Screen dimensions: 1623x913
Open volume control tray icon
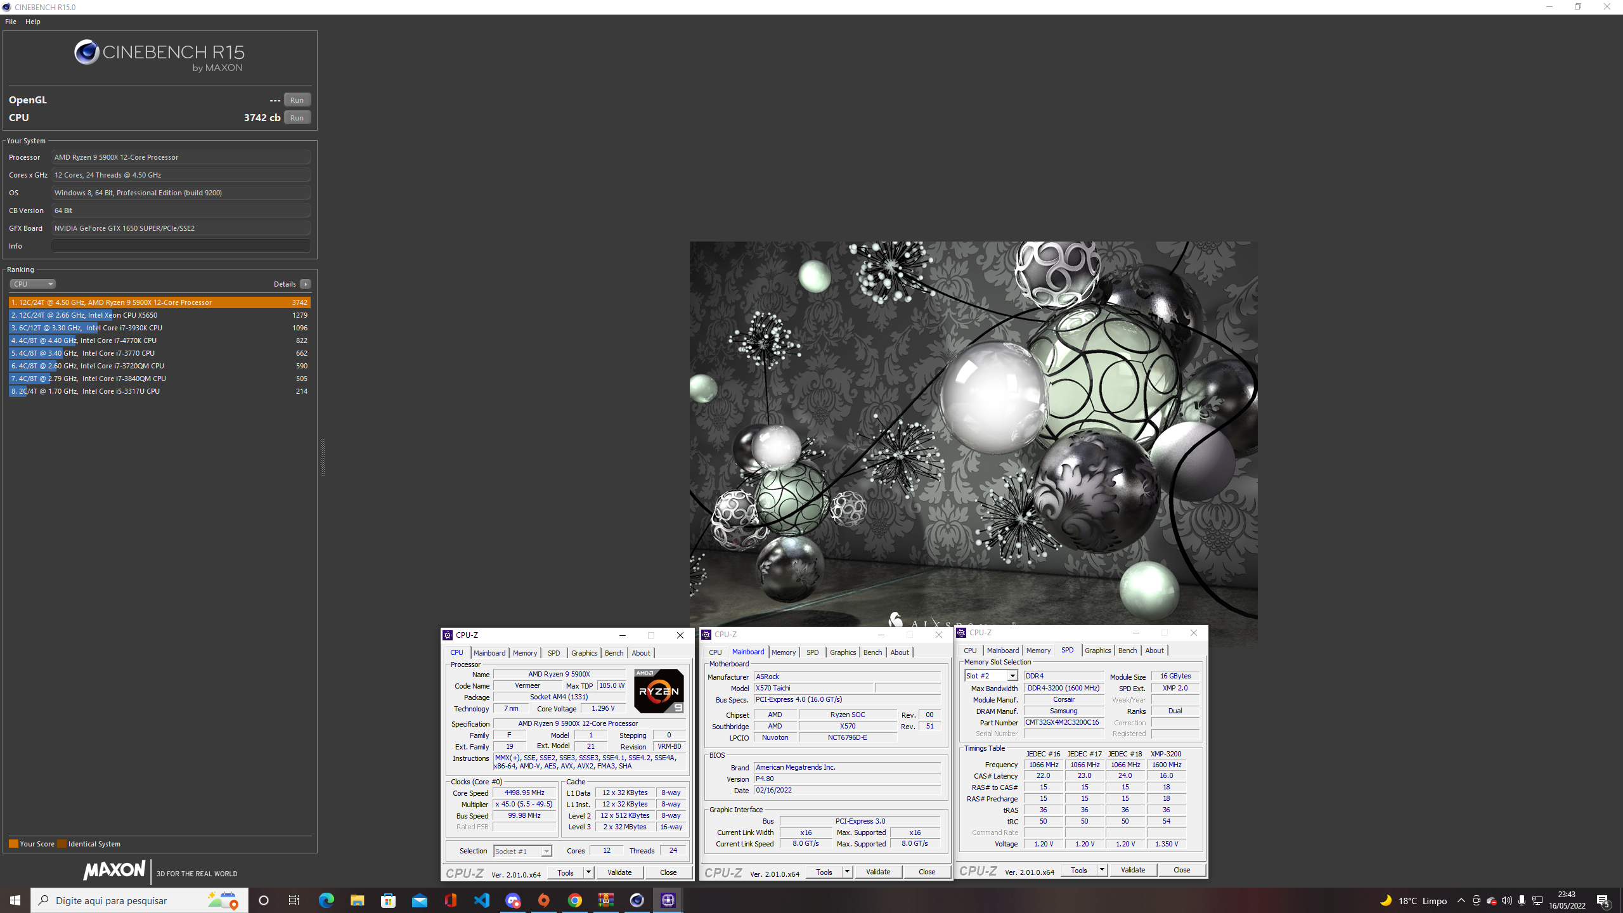1507,900
